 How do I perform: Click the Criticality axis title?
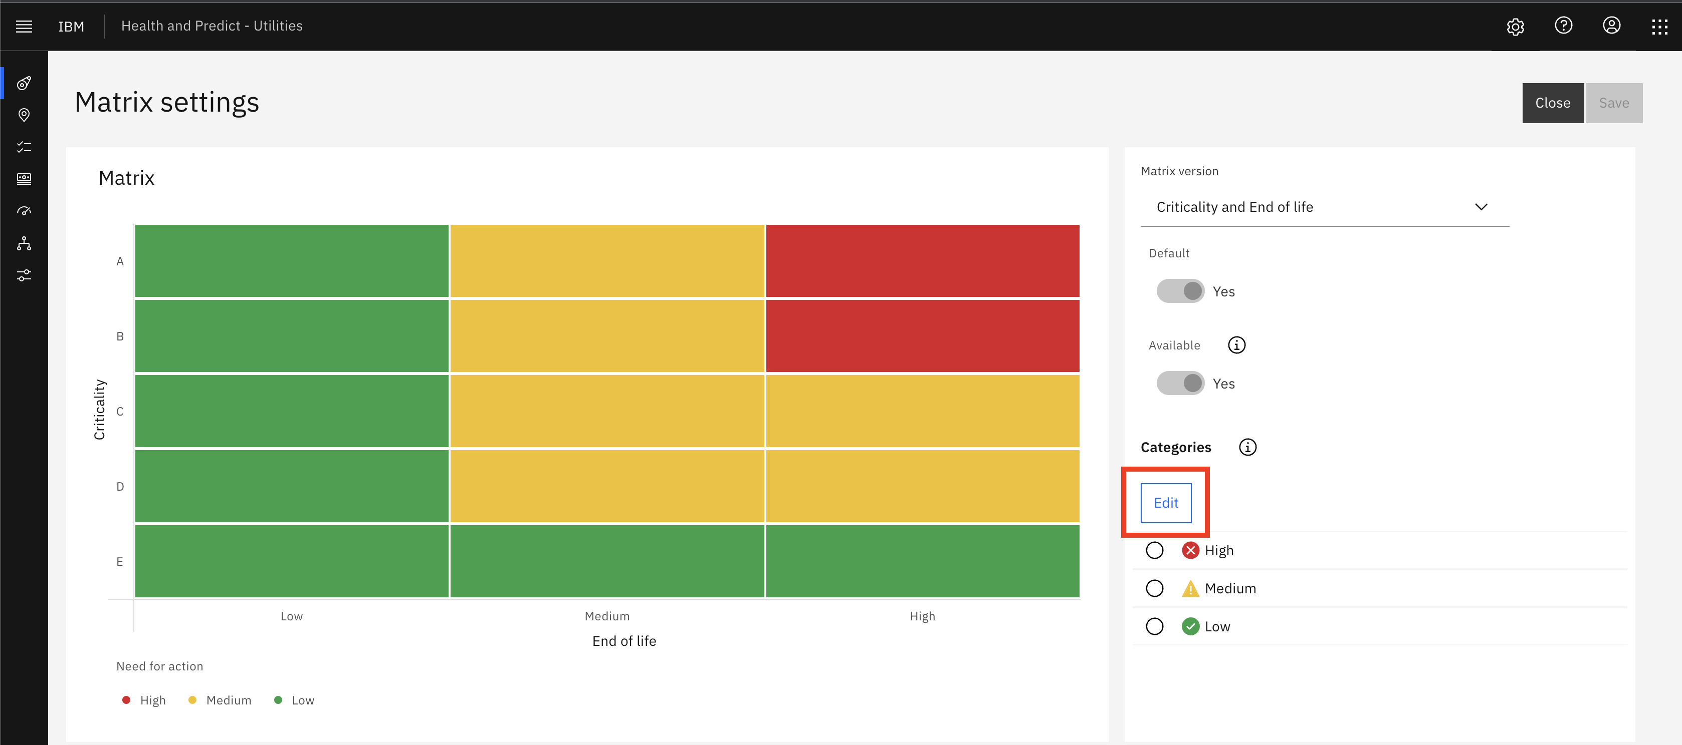click(x=99, y=410)
